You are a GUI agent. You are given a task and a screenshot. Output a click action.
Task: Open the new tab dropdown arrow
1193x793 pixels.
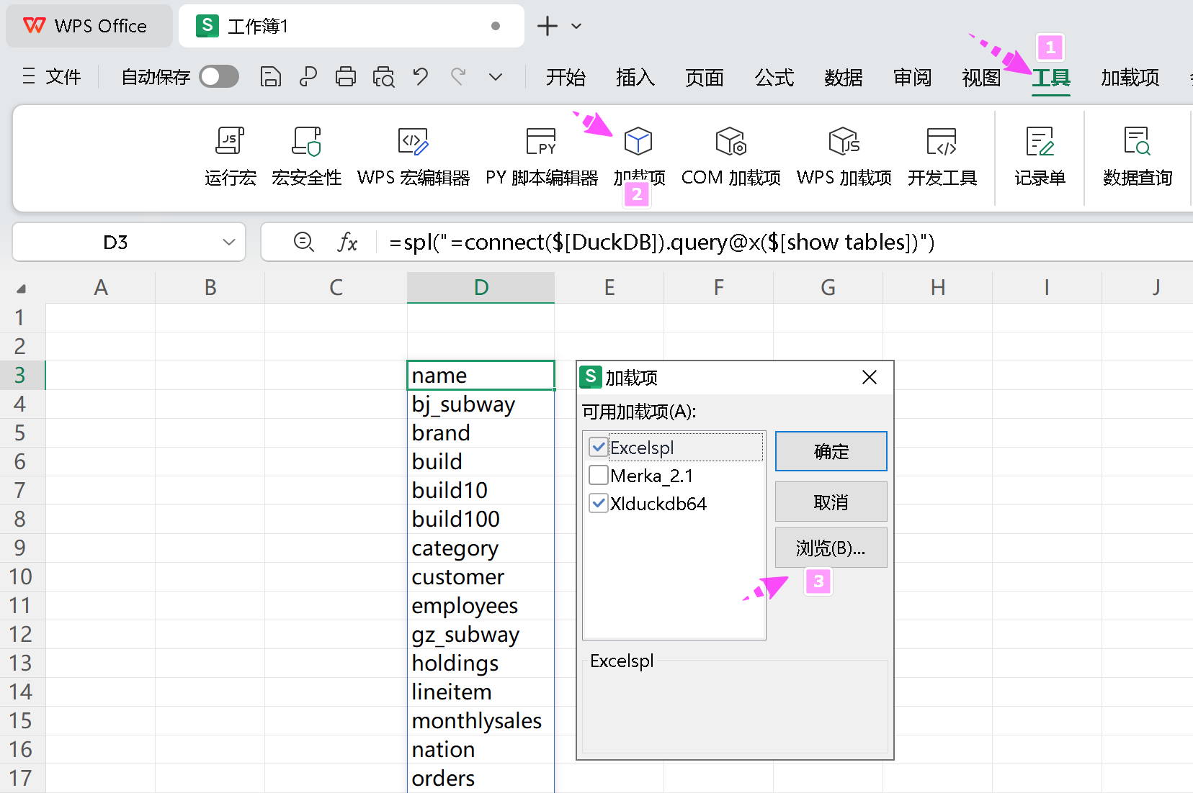point(576,26)
